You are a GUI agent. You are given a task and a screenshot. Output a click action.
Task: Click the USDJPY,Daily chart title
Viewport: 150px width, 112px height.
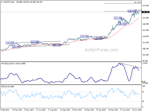coord(9,2)
